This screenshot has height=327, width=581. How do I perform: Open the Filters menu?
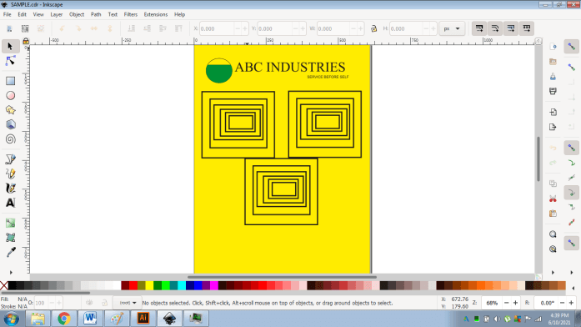coord(130,14)
